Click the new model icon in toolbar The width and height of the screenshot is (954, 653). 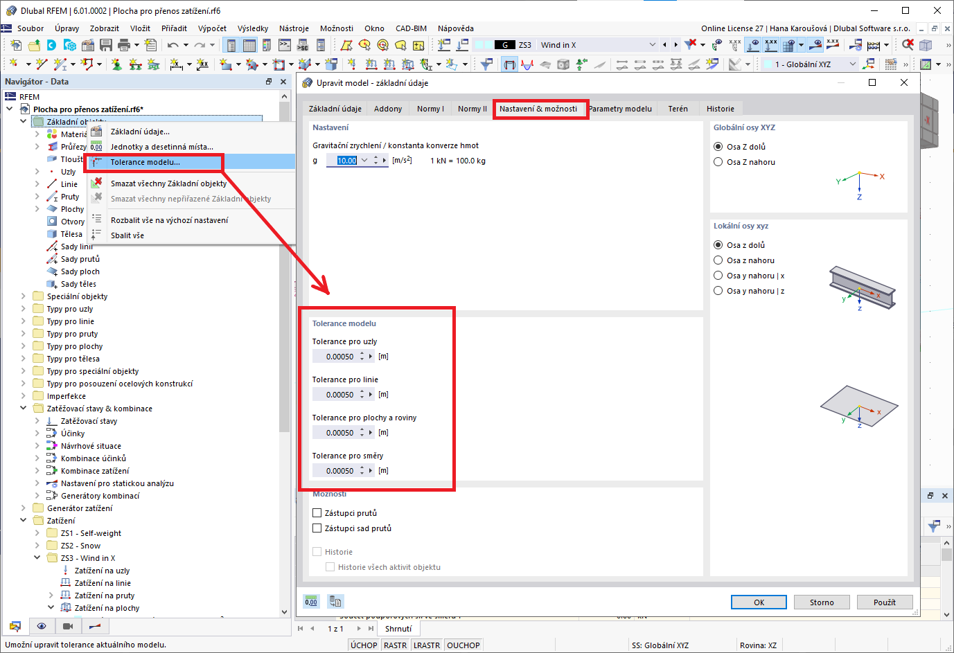tap(16, 45)
